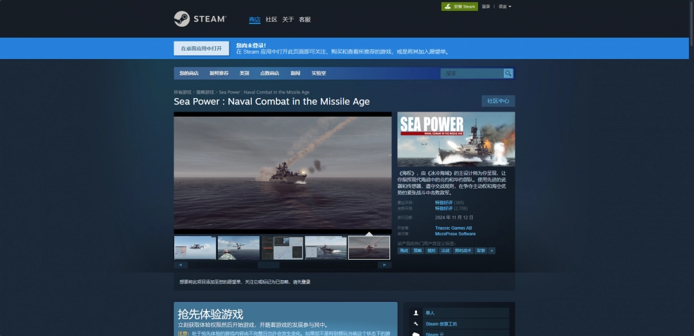Screen dimensions: 694x336
Task: Click the 模拟 tag
Action: pos(431,251)
